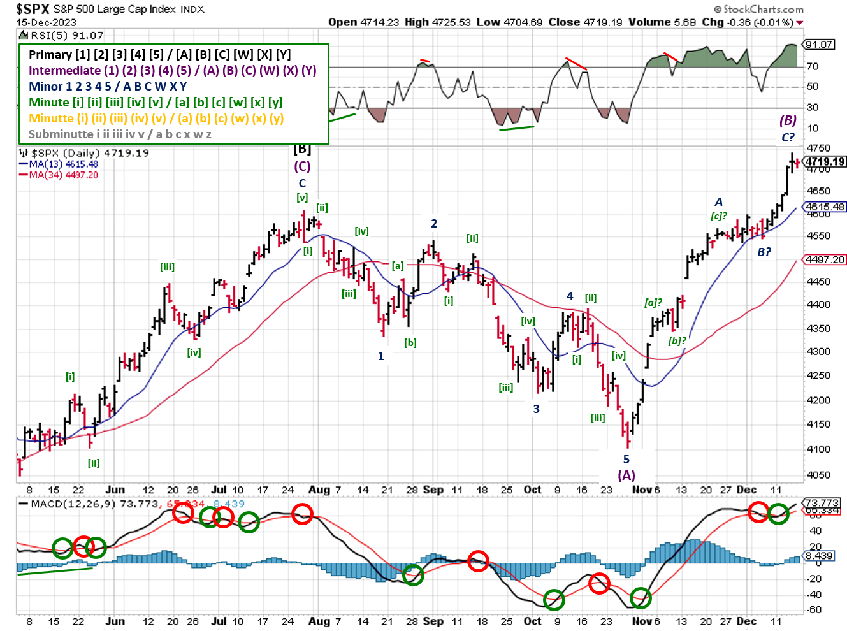The height and width of the screenshot is (631, 847).
Task: Click the green MACD circle near Nov 6
Action: click(x=641, y=598)
